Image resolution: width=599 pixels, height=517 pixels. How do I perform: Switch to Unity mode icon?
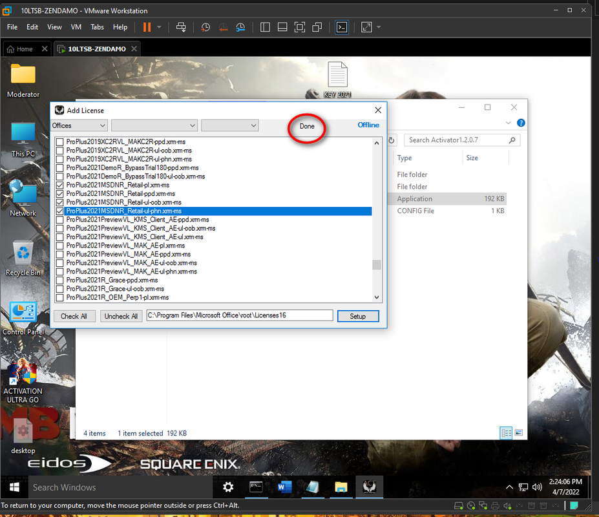[317, 27]
